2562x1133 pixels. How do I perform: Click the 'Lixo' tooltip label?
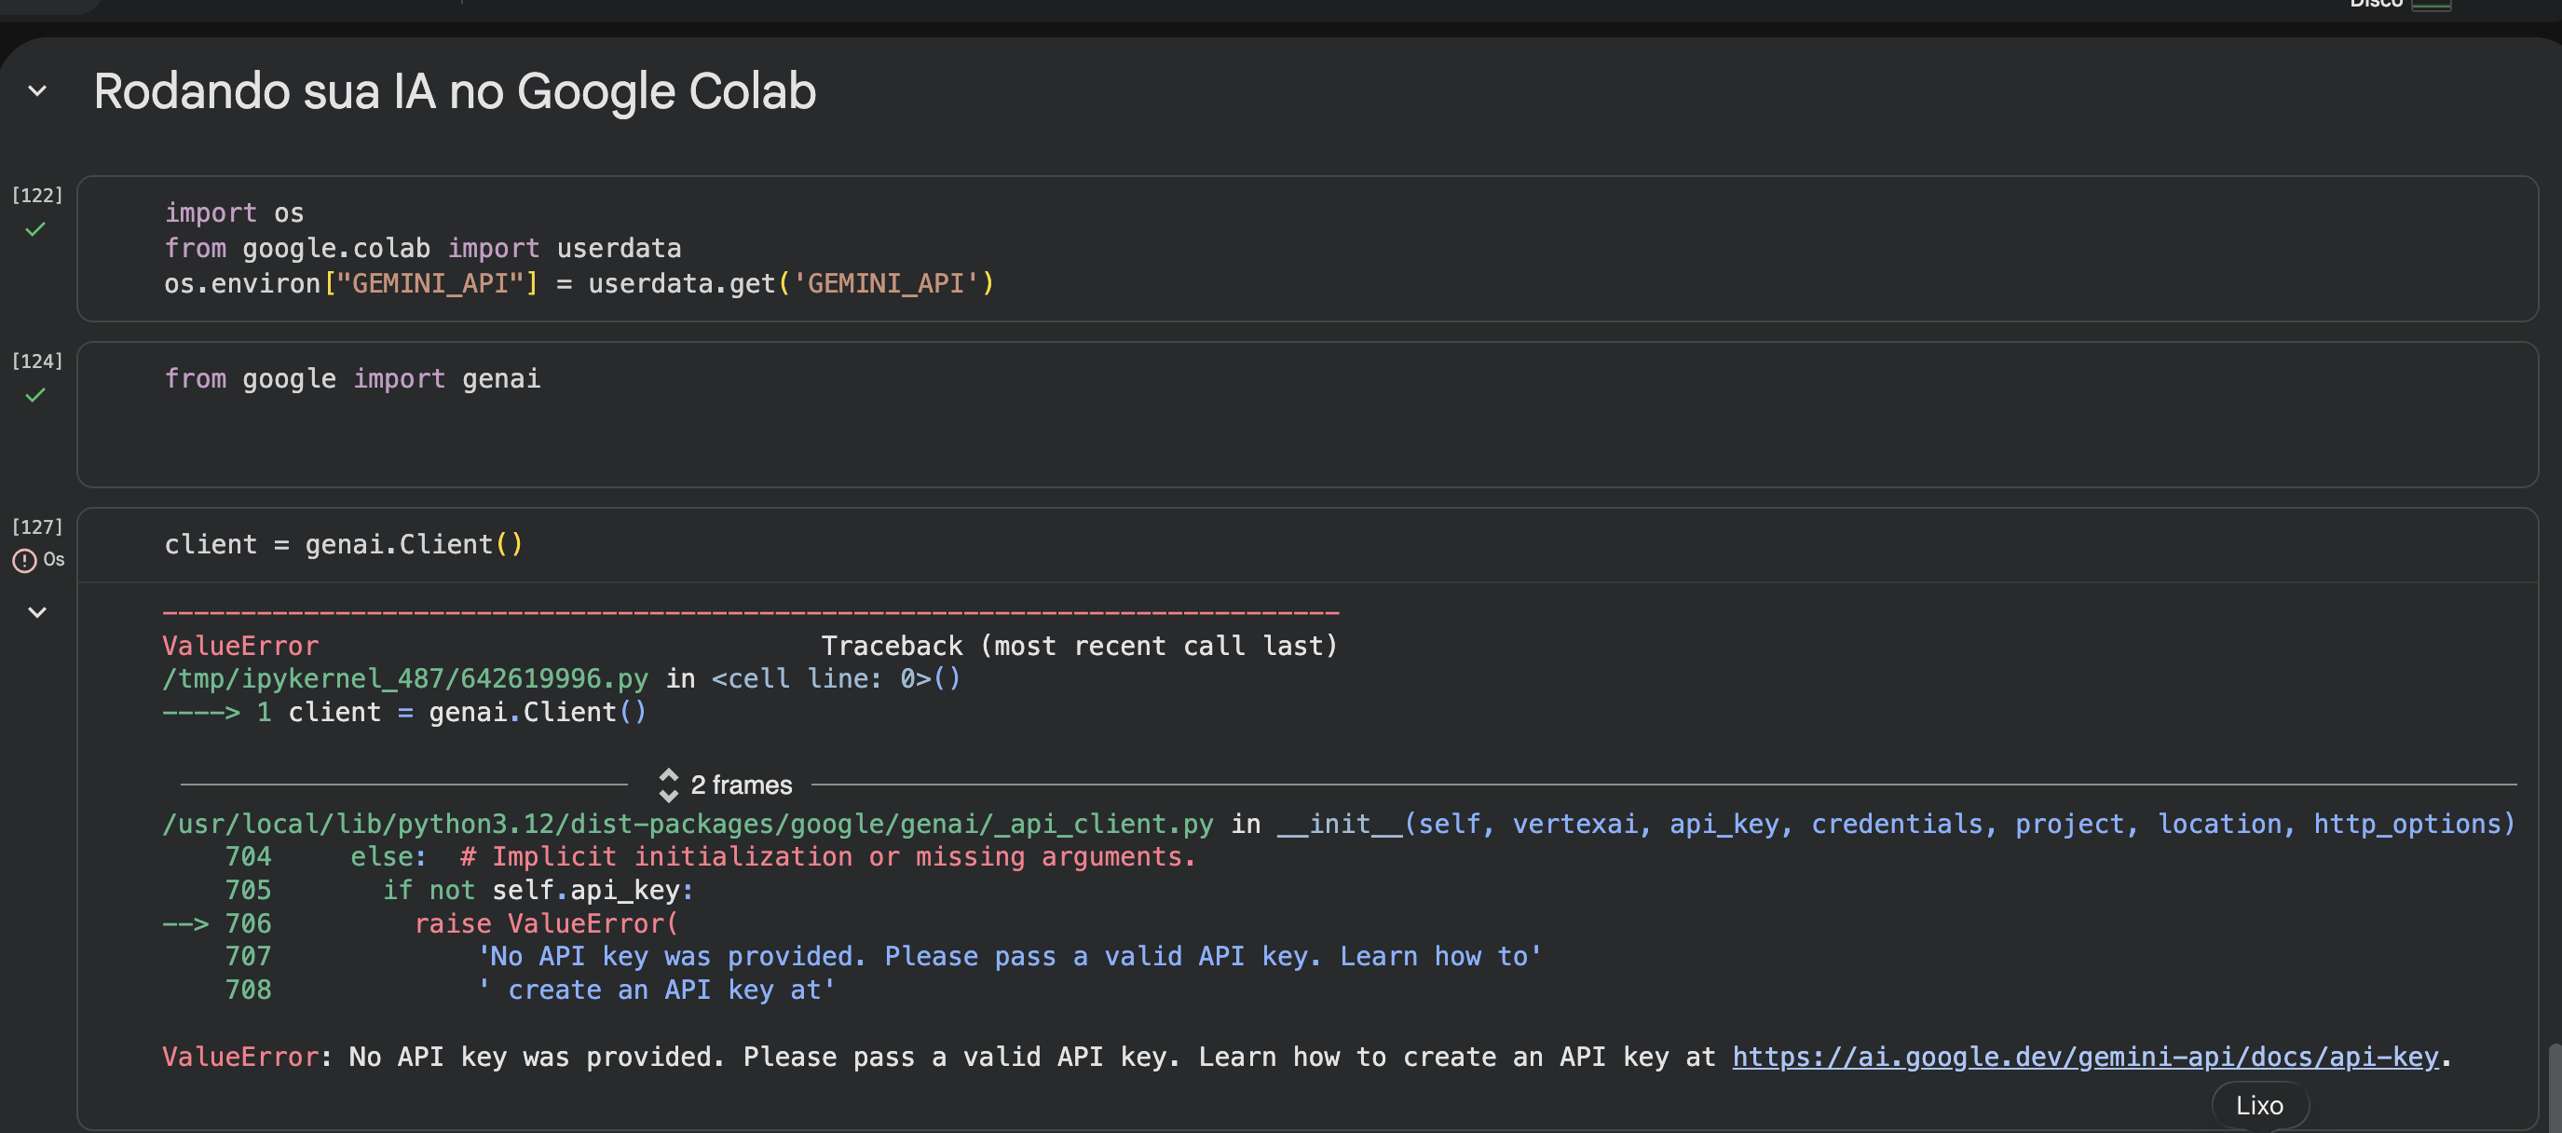tap(2258, 1105)
